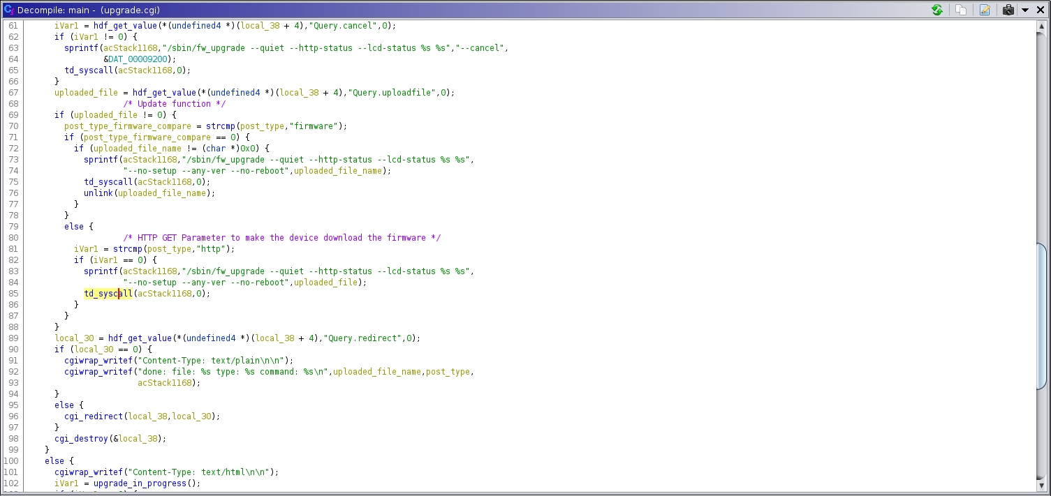
Task: Click sprintf on line 73
Action: 101,160
